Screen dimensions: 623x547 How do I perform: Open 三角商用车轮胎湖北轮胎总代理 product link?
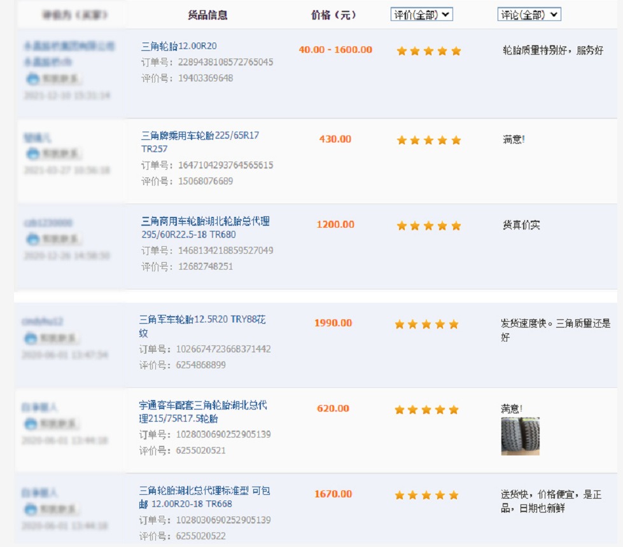click(205, 221)
